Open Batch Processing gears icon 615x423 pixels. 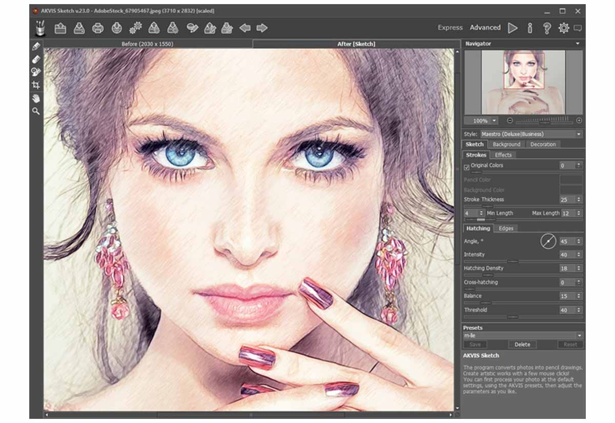[135, 28]
